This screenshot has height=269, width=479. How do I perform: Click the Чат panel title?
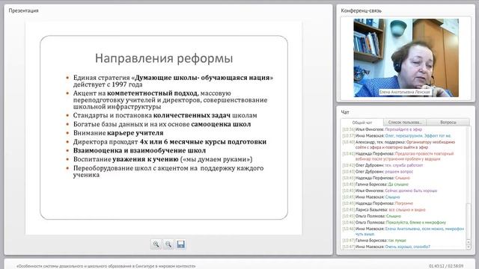345,112
